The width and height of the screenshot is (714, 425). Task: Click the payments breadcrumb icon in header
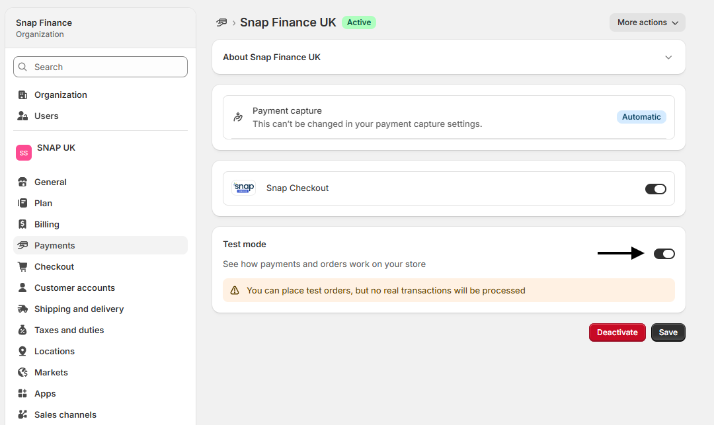[221, 22]
